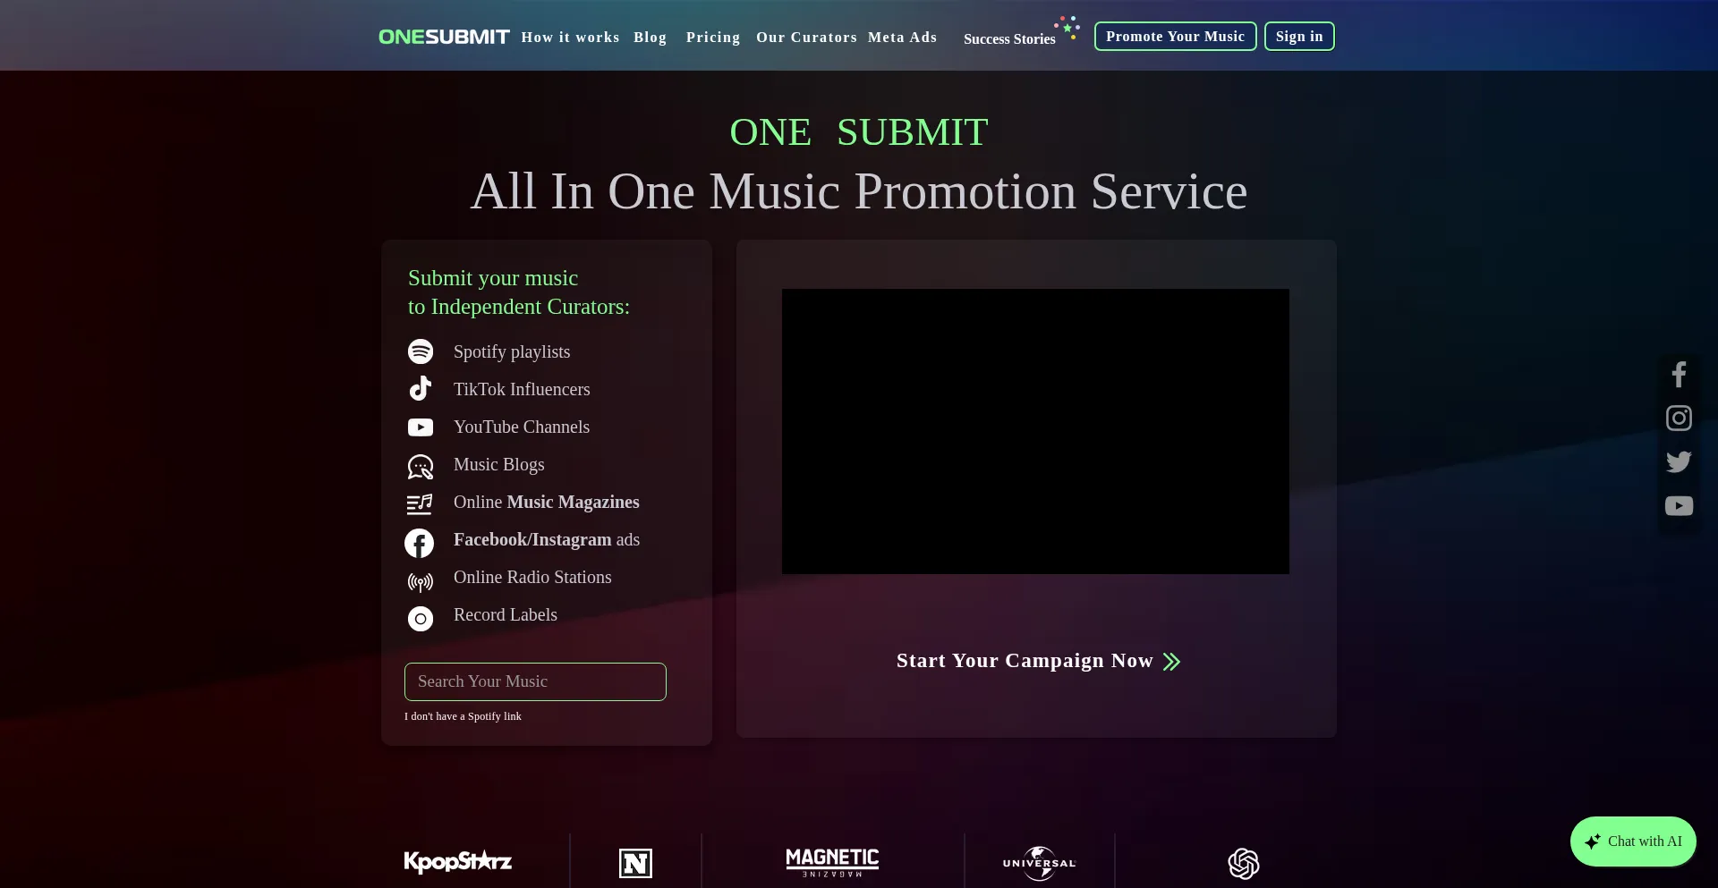Click the Promote Your Music button

coord(1175,37)
